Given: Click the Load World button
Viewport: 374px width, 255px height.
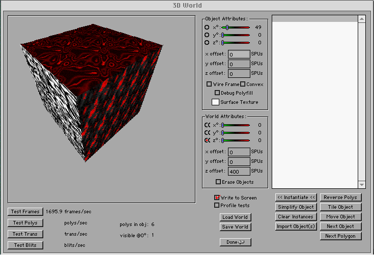Looking at the screenshot, I should [235, 217].
